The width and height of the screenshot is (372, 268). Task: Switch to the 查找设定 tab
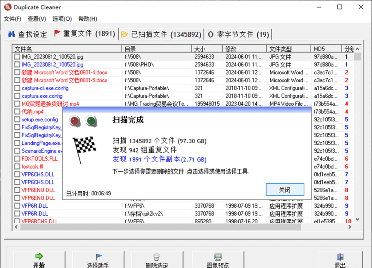tap(28, 35)
